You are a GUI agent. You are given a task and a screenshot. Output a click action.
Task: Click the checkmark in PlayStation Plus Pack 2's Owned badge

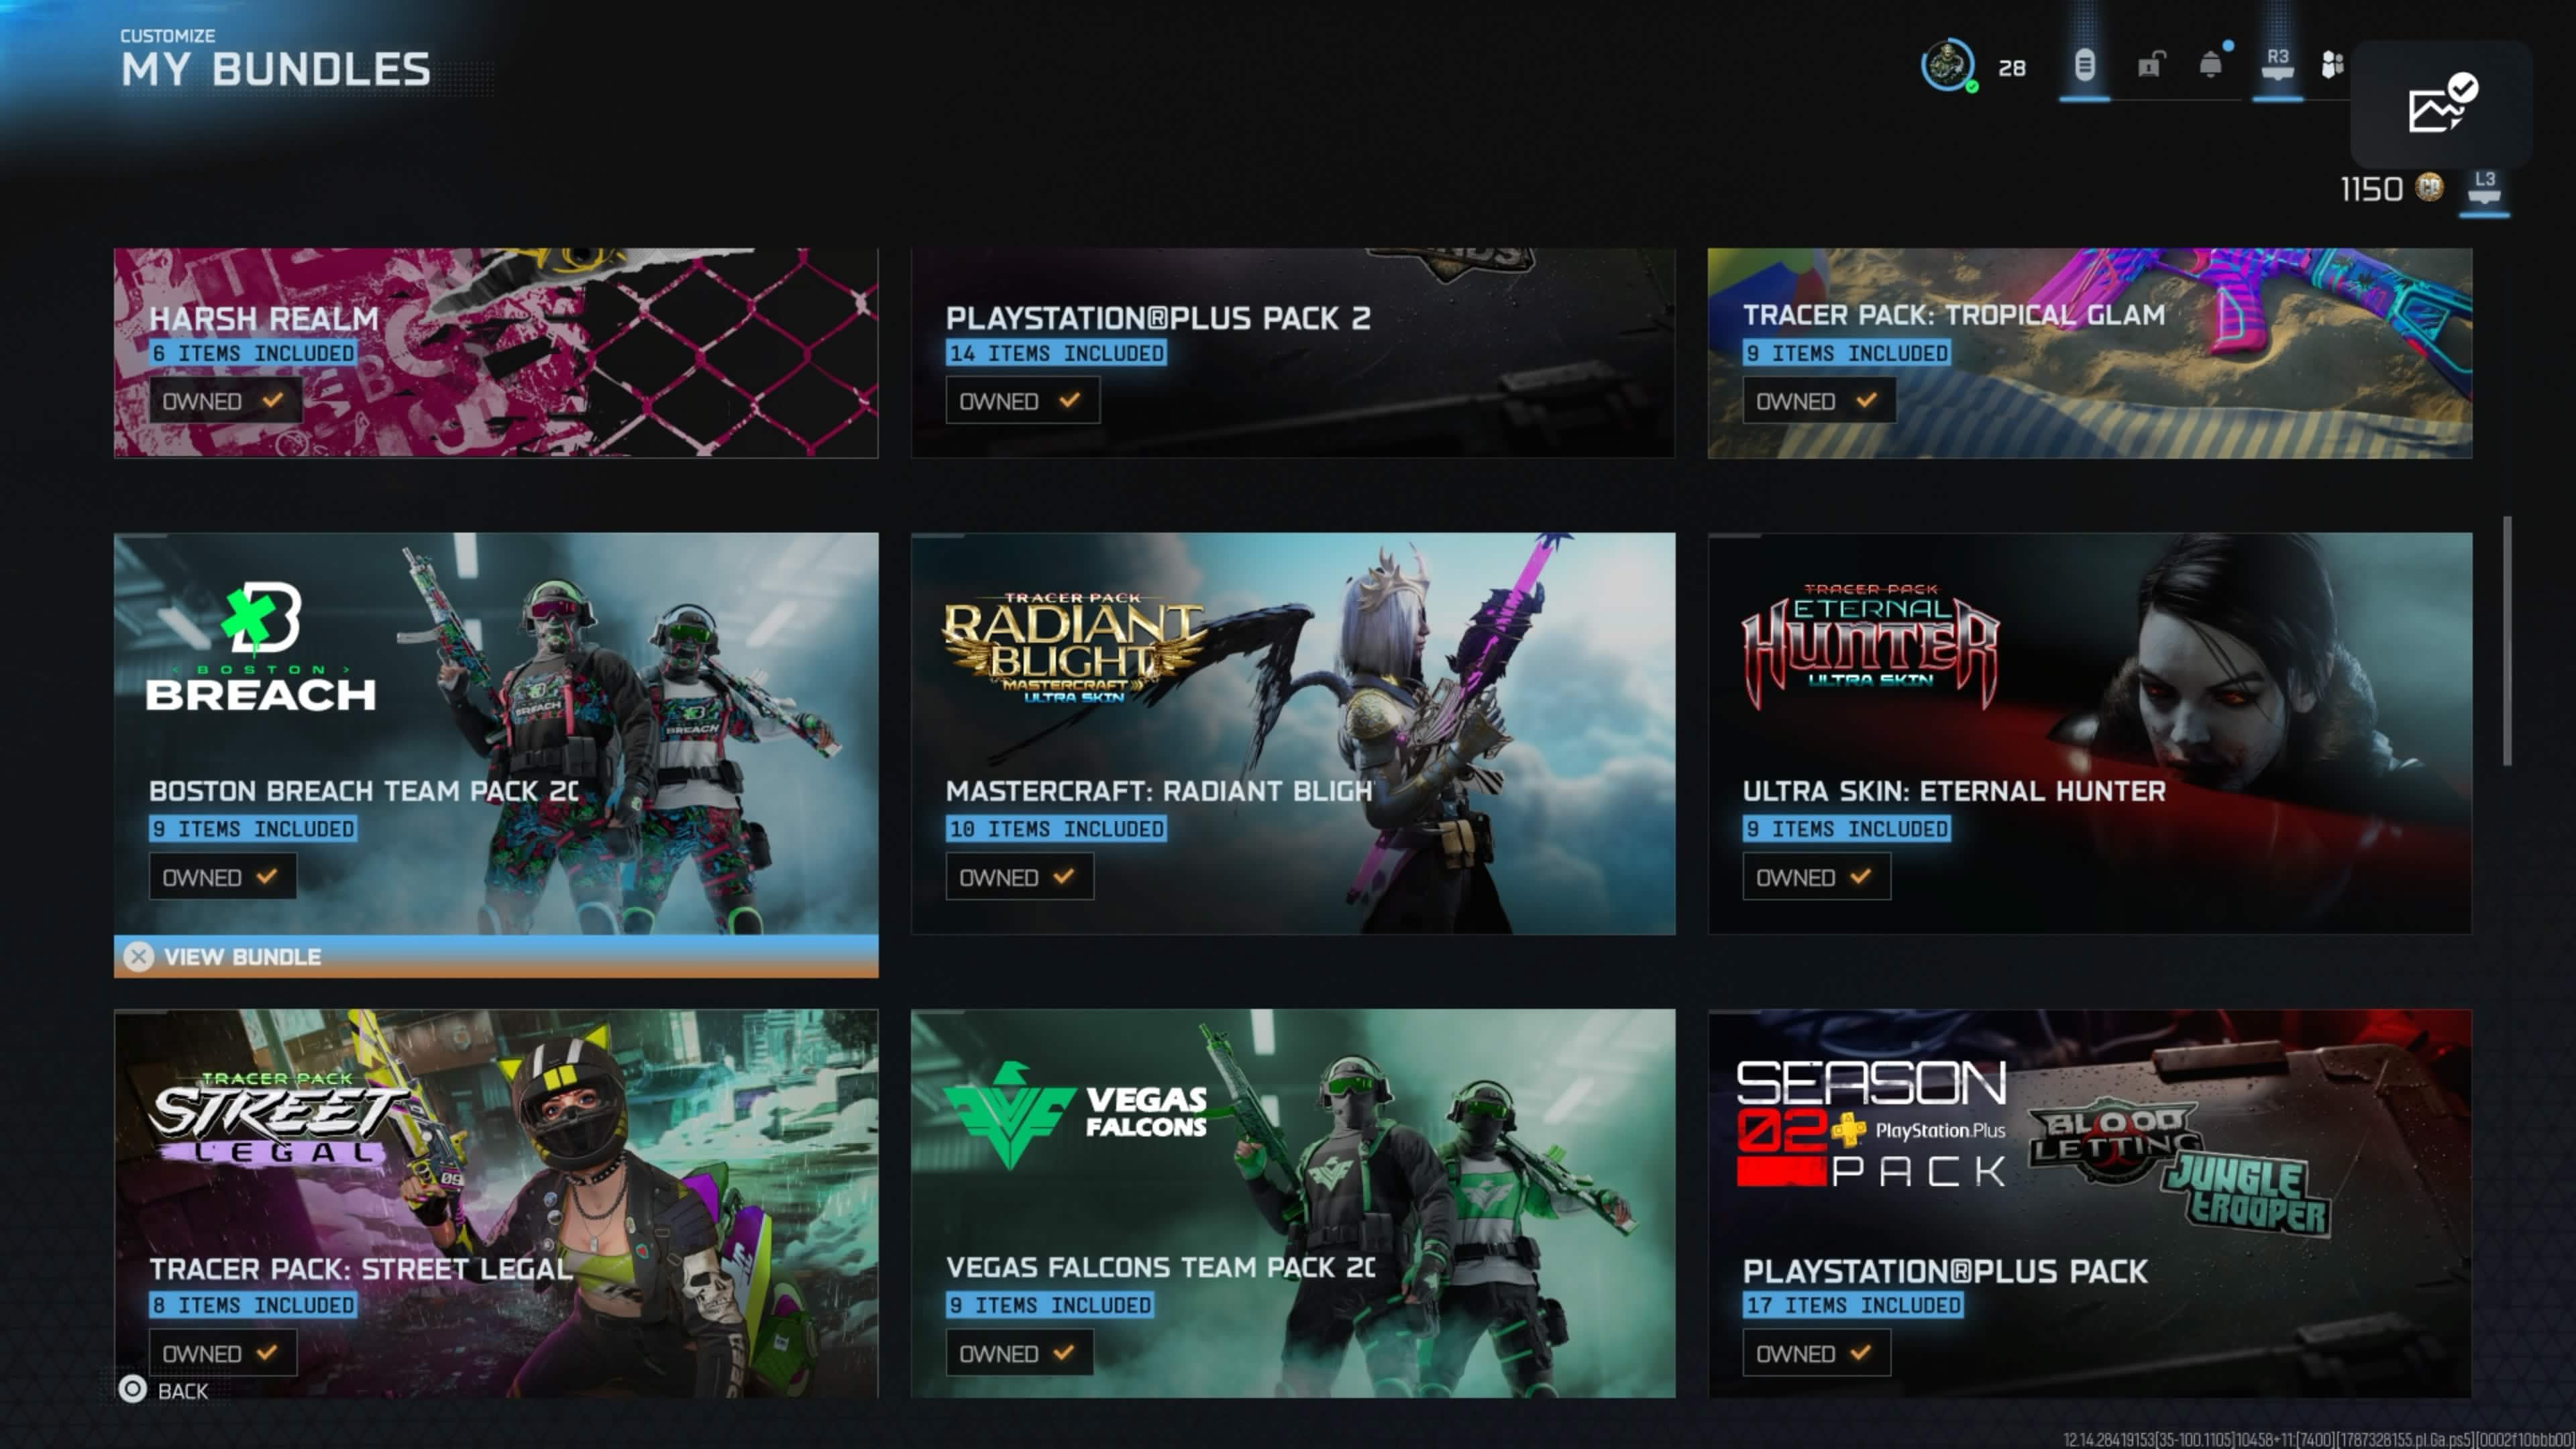(1069, 400)
